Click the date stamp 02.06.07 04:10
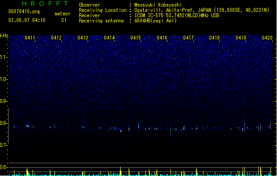The height and width of the screenshot is (176, 277). [27, 20]
